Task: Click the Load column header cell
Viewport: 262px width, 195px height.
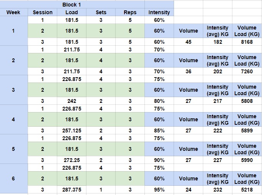Action: pos(72,12)
